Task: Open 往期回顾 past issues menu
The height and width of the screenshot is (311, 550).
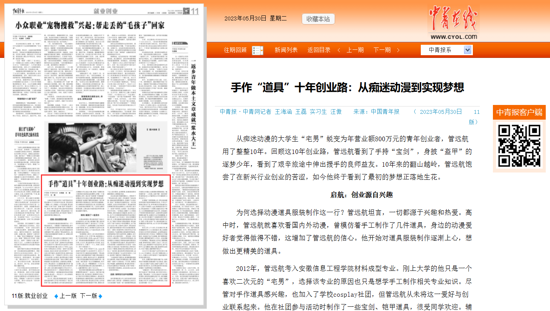Action: (235, 50)
